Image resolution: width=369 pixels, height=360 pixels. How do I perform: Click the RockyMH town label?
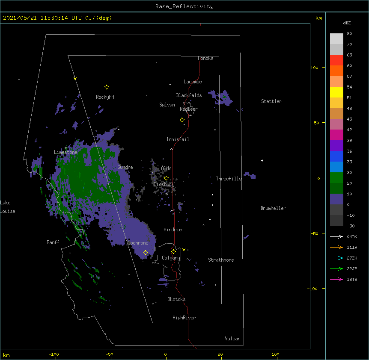tap(105, 97)
